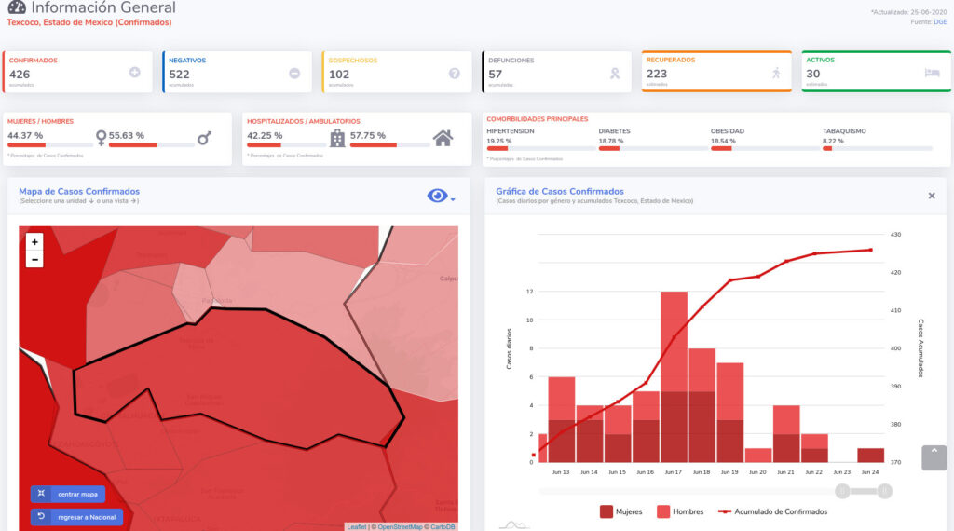Click the regresar a Nacional button
This screenshot has width=954, height=531.
tap(76, 516)
